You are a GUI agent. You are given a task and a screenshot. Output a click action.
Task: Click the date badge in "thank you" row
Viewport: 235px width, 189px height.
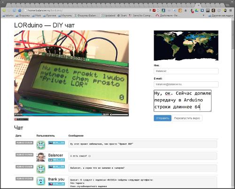coord(24,179)
